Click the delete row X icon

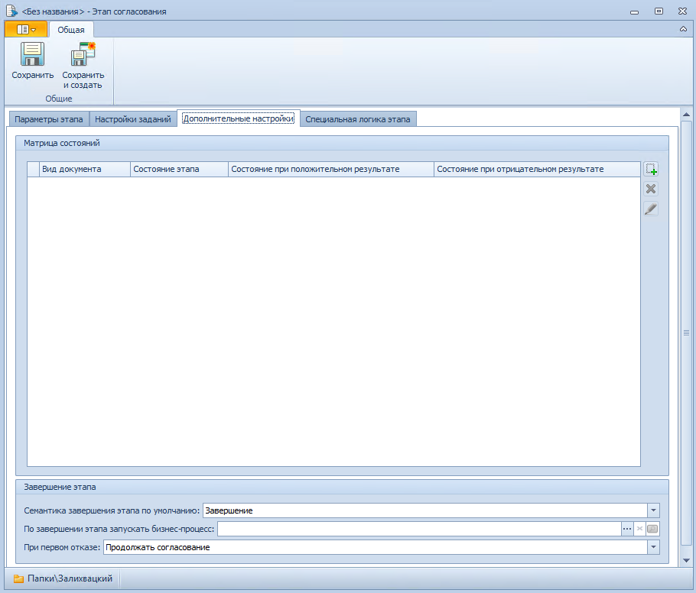click(651, 190)
